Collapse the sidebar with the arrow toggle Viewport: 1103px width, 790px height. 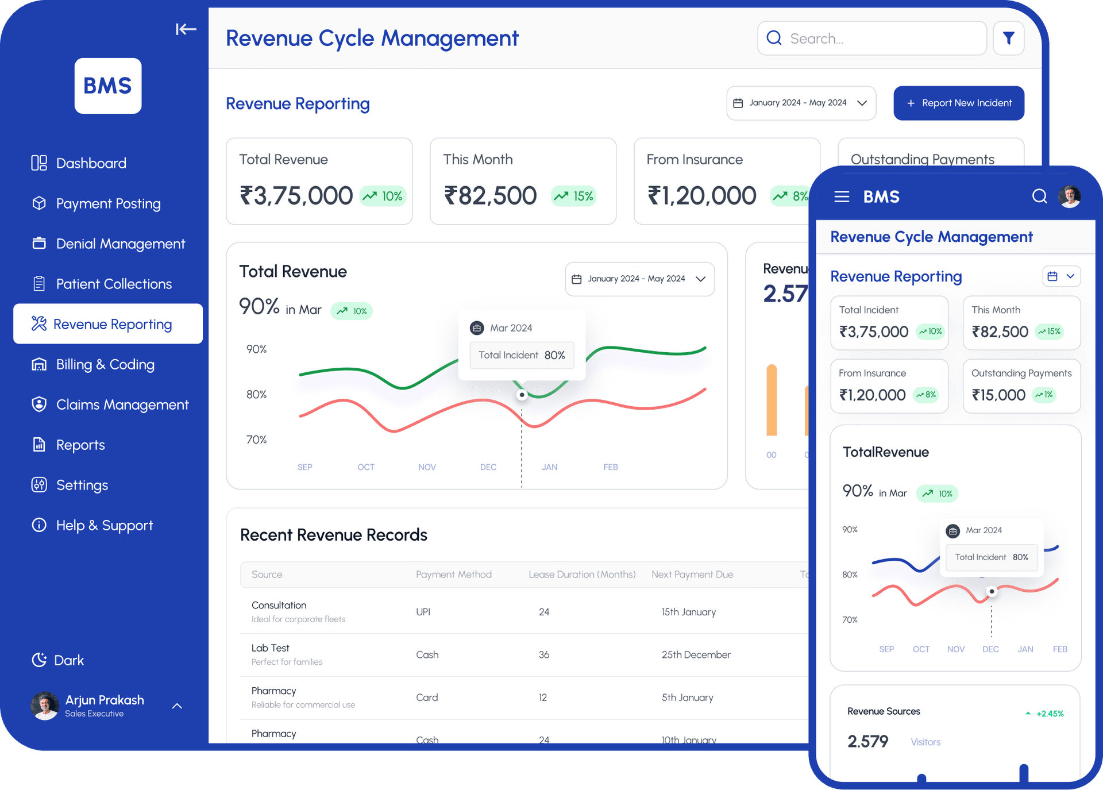coord(186,29)
